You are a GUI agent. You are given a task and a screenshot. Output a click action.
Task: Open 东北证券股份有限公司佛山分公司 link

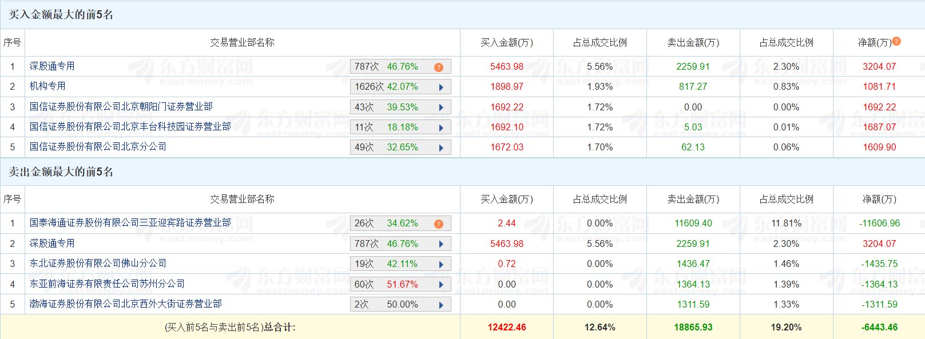[98, 264]
